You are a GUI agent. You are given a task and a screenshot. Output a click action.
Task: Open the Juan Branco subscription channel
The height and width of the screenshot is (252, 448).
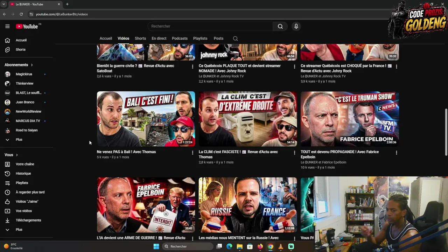(25, 102)
